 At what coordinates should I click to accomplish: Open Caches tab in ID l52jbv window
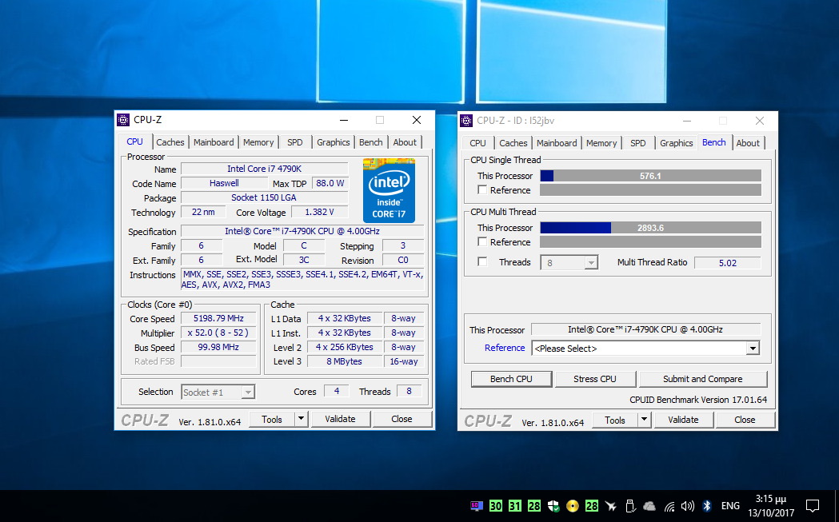coord(513,143)
